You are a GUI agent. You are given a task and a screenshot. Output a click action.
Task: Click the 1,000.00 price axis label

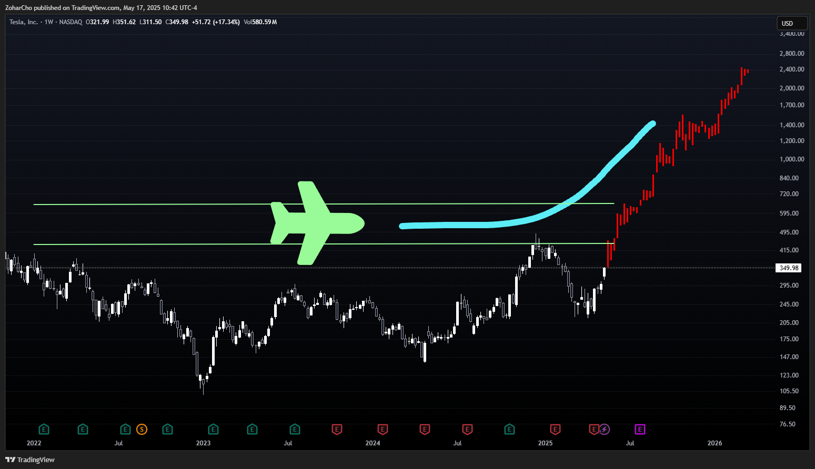coord(792,159)
